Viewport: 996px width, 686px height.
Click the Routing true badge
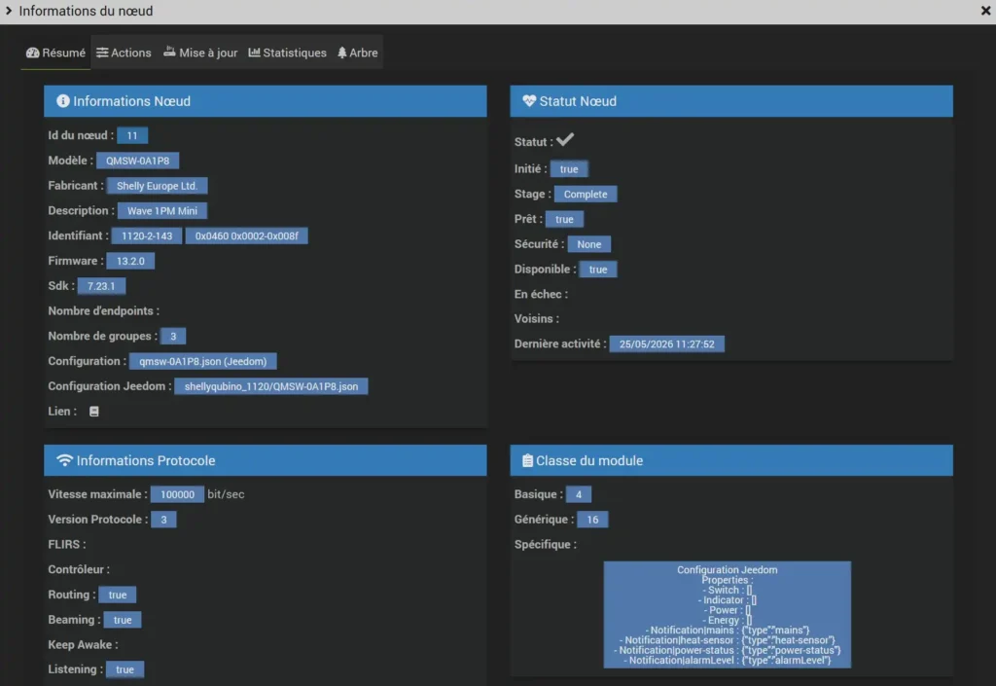coord(118,595)
